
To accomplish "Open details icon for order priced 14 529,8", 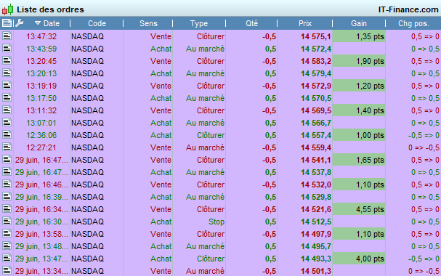I will click(x=7, y=197).
